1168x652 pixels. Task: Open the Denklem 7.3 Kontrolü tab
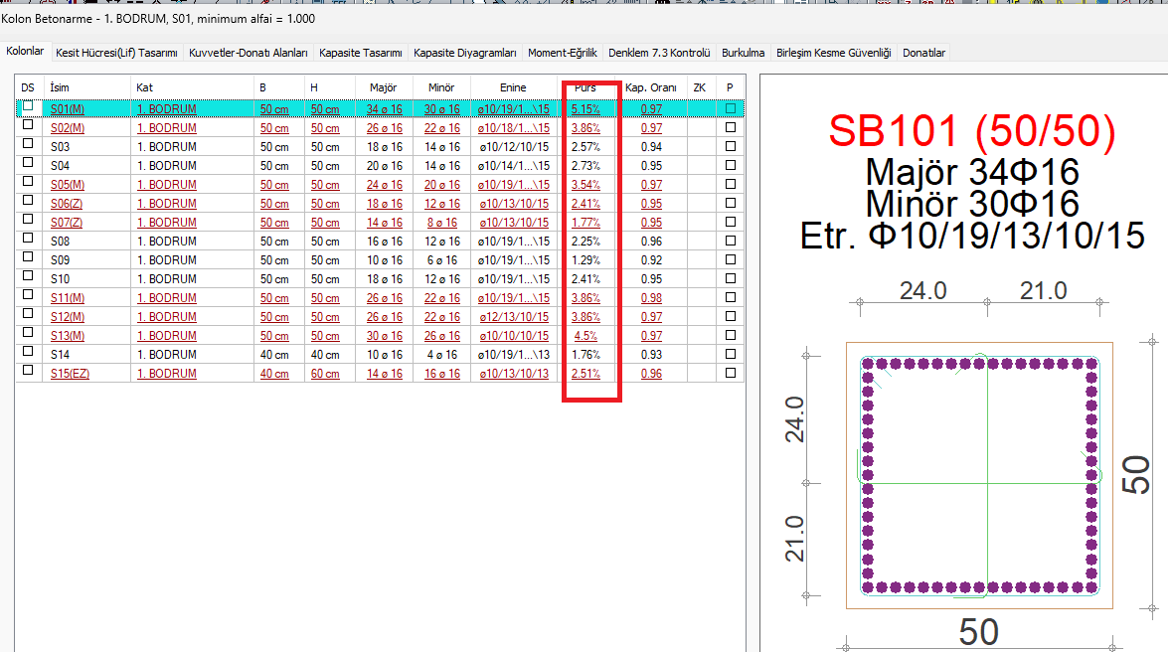pyautogui.click(x=659, y=53)
